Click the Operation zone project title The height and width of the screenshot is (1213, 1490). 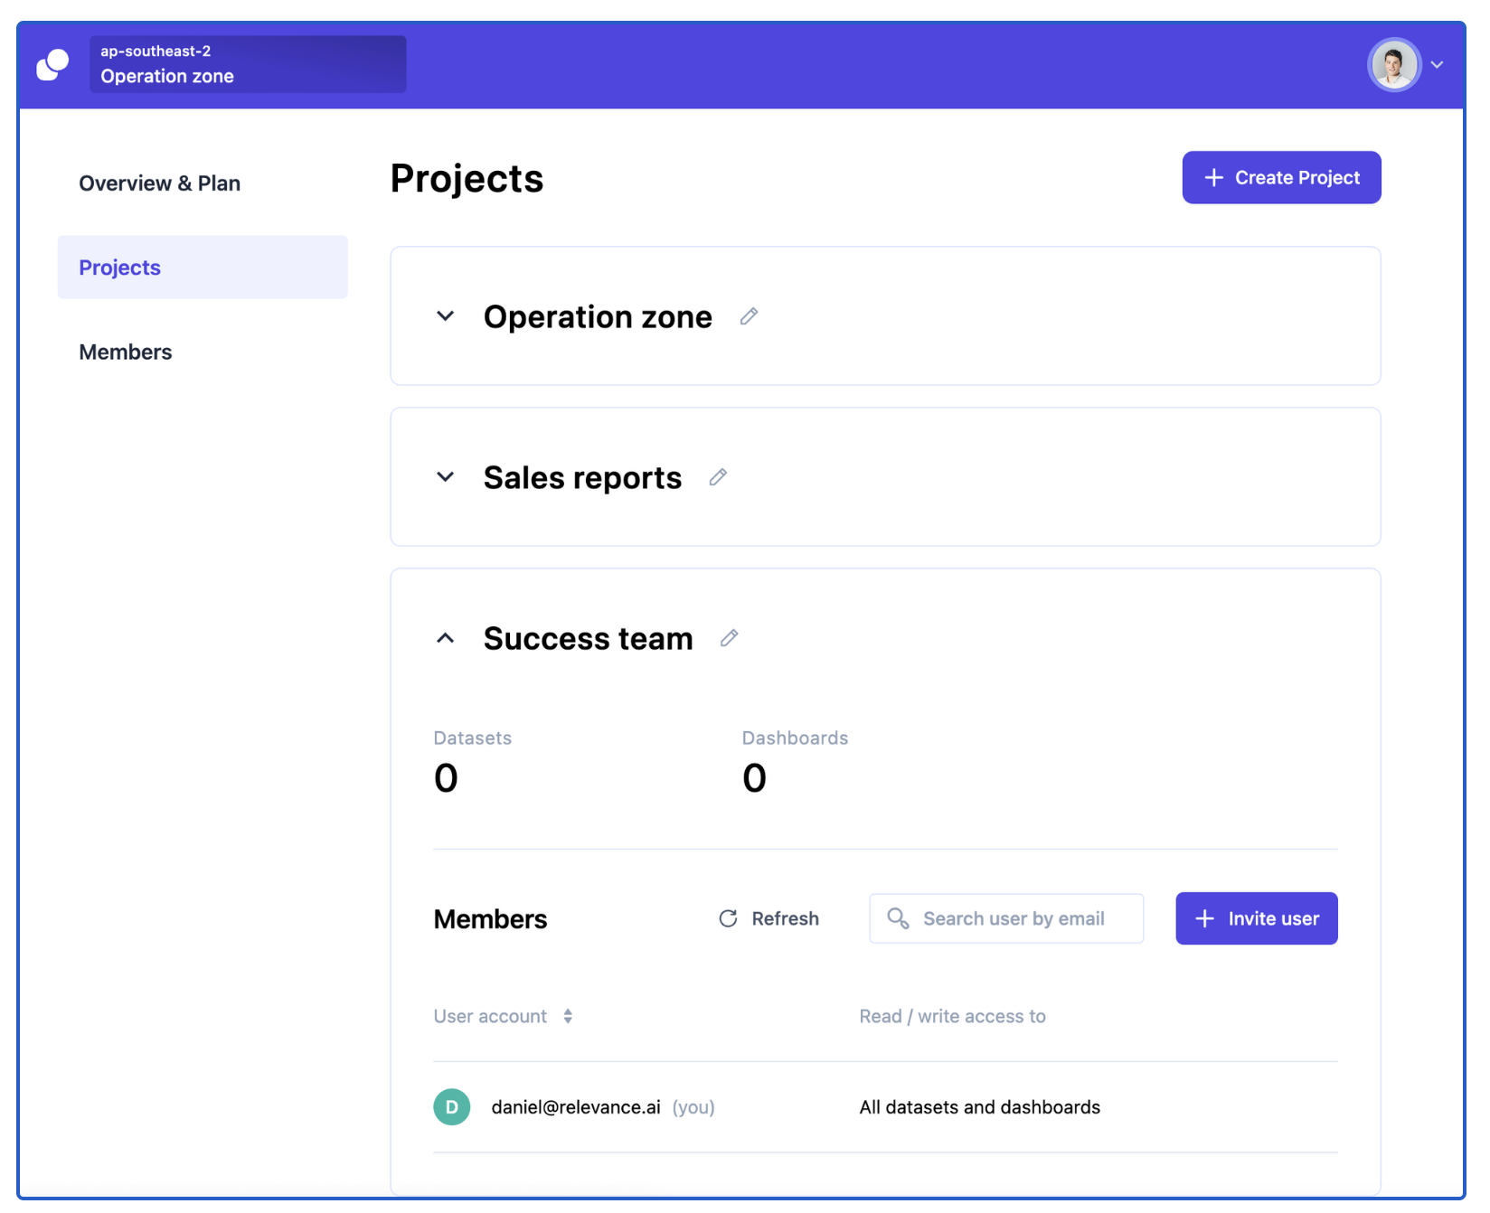point(598,317)
